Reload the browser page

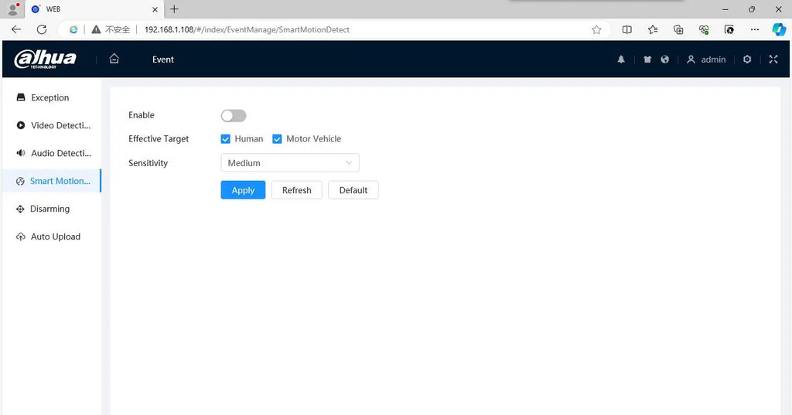point(42,29)
